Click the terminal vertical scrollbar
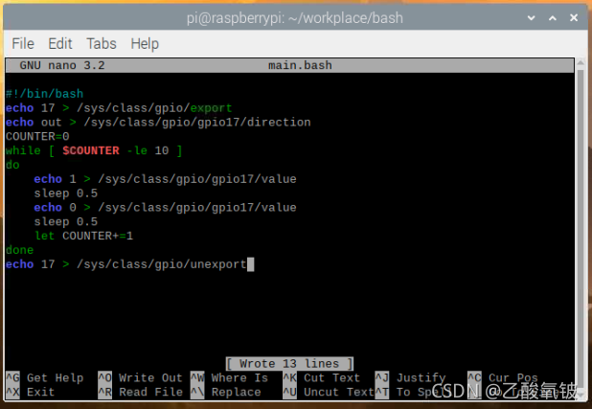This screenshot has width=592, height=409. click(x=581, y=227)
